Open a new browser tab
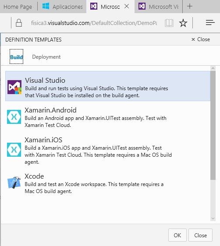220x246 pixels. (x=190, y=6)
